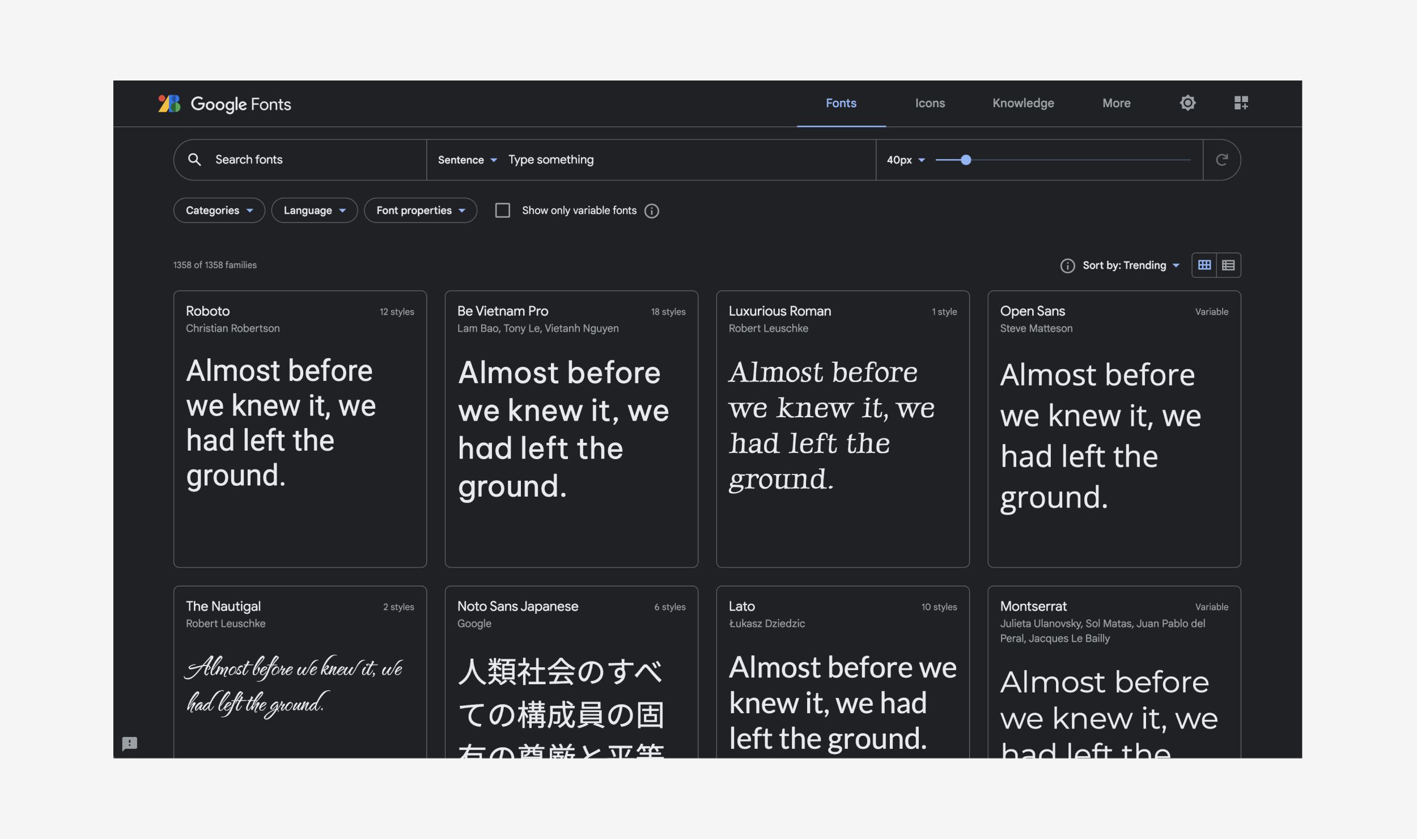The image size is (1417, 839).
Task: Click the font size slider handle
Action: [966, 160]
